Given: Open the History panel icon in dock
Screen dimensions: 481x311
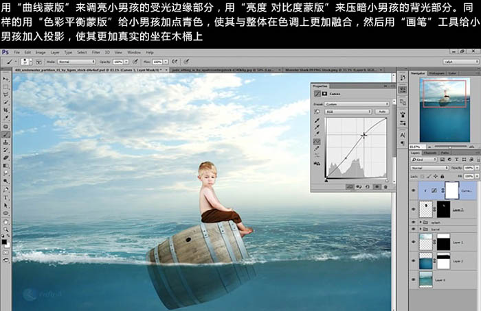Looking at the screenshot, I should pyautogui.click(x=403, y=78).
